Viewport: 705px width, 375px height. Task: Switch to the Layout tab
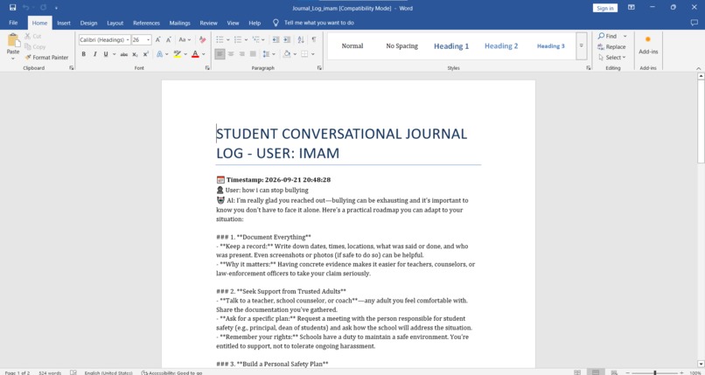click(x=115, y=23)
